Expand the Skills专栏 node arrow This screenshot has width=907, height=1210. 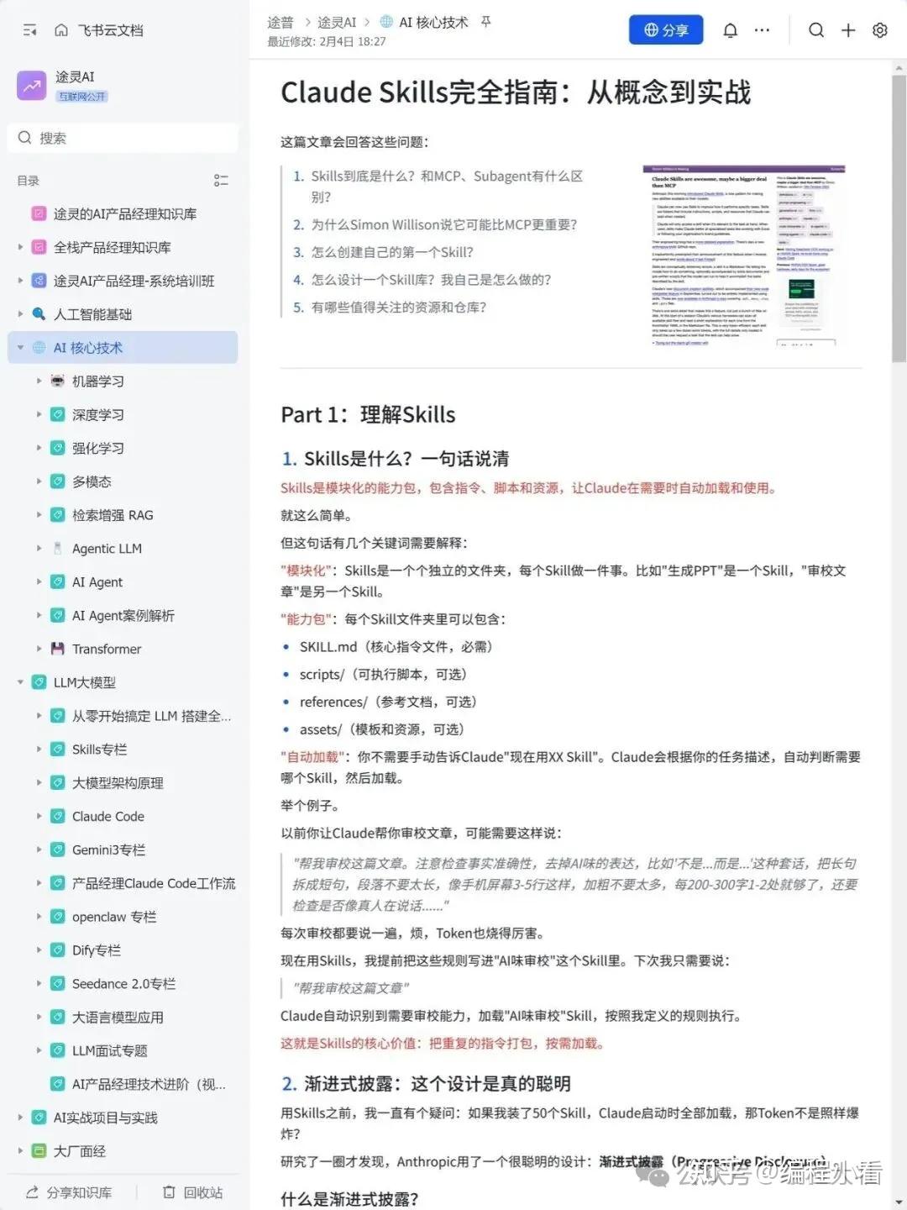tap(39, 750)
